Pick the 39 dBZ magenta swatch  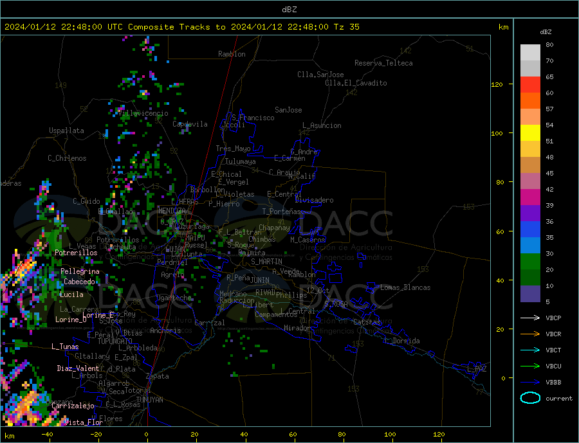[x=530, y=197]
